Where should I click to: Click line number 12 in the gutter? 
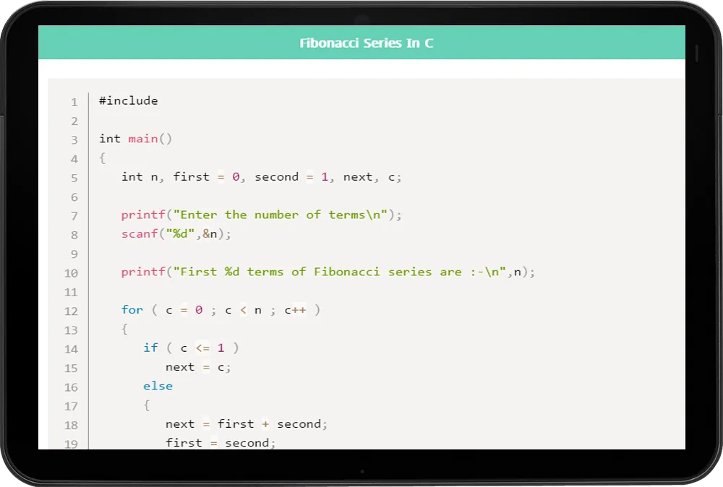point(71,311)
